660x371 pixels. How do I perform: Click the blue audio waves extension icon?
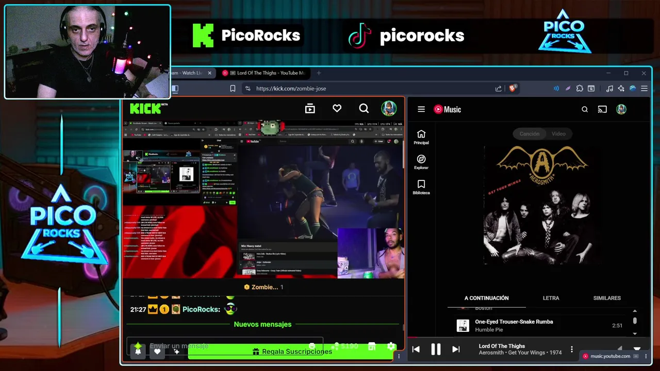556,89
